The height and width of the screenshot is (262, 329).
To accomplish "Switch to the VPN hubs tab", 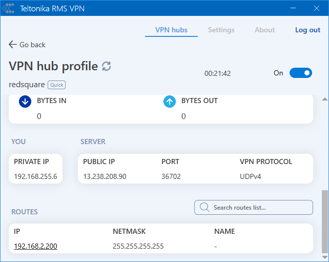I will tap(171, 30).
